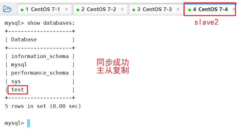Close the CentOS 7-1 session tab
The width and height of the screenshot is (237, 133).
66,9
